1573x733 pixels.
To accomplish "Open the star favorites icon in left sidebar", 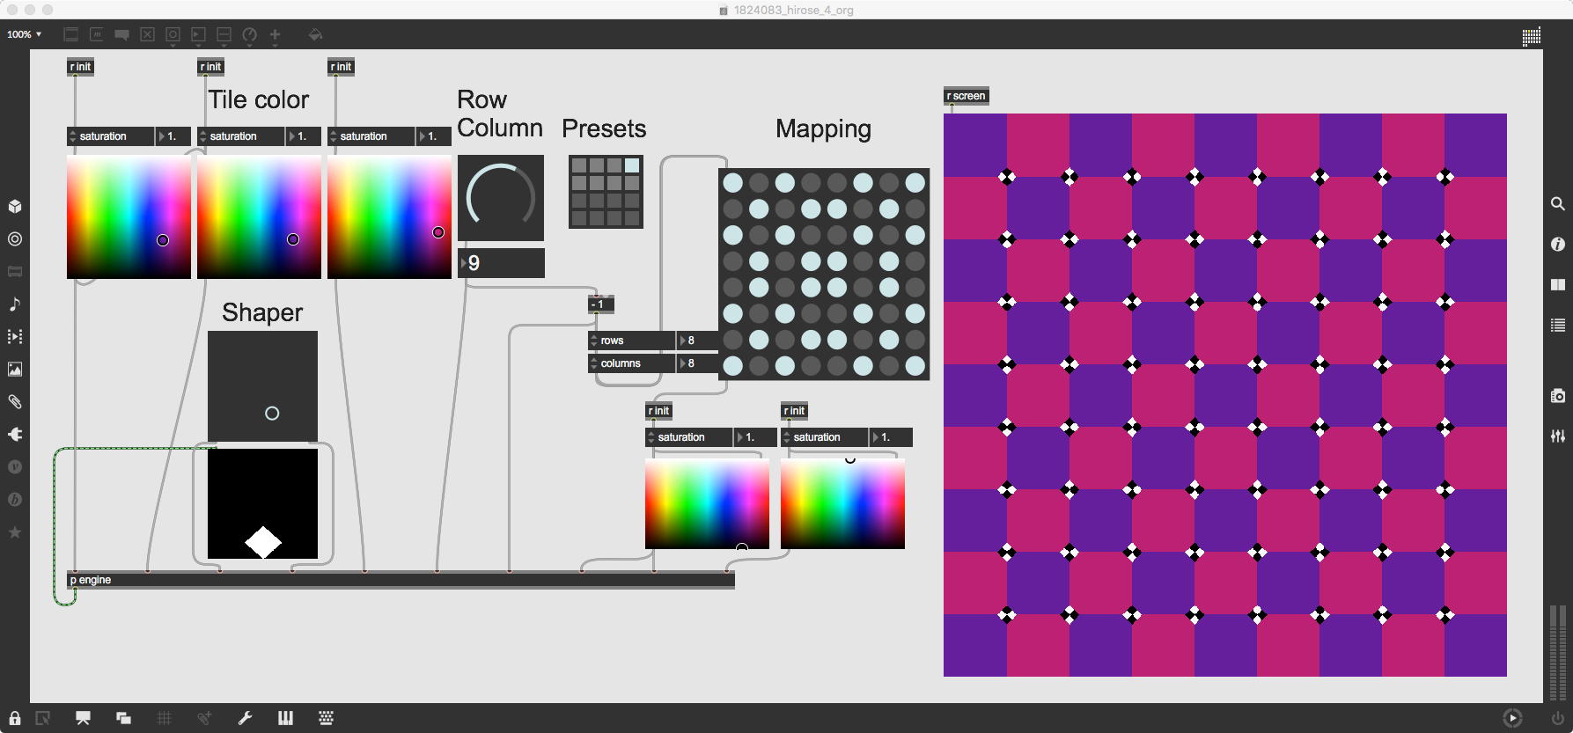I will [15, 531].
